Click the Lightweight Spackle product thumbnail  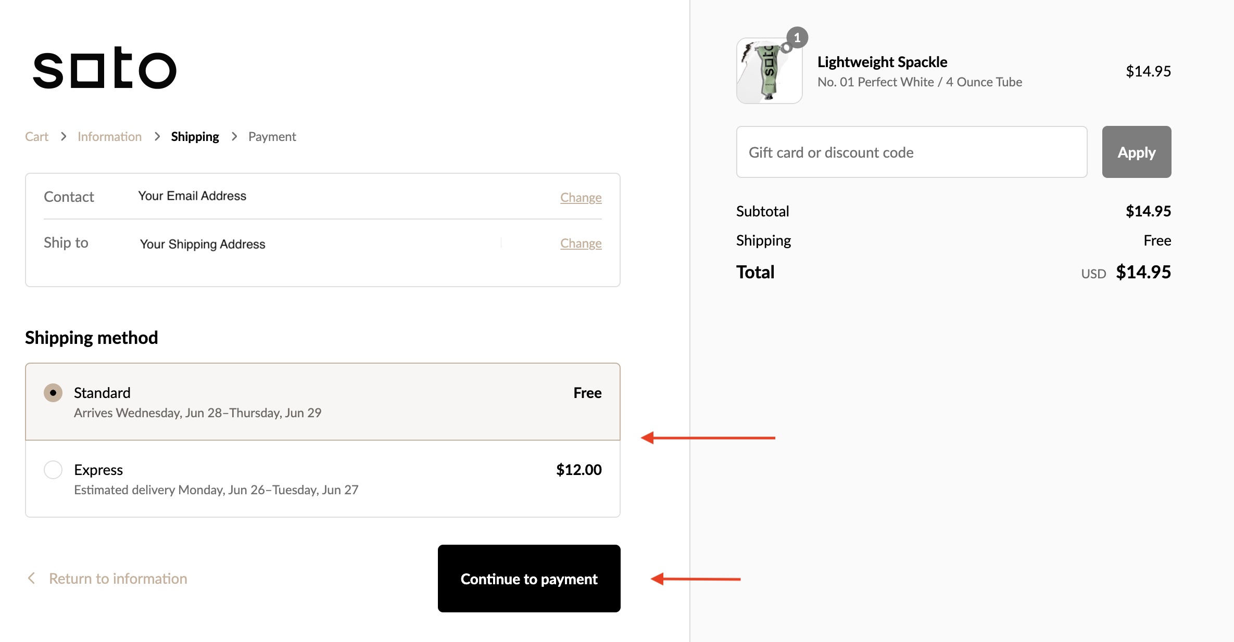(769, 71)
